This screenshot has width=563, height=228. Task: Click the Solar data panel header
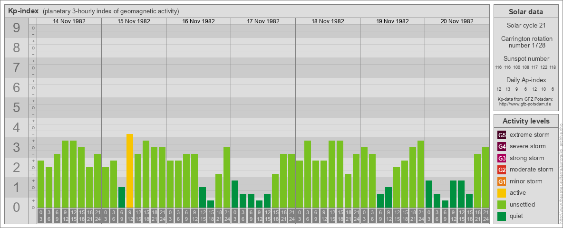coord(525,12)
